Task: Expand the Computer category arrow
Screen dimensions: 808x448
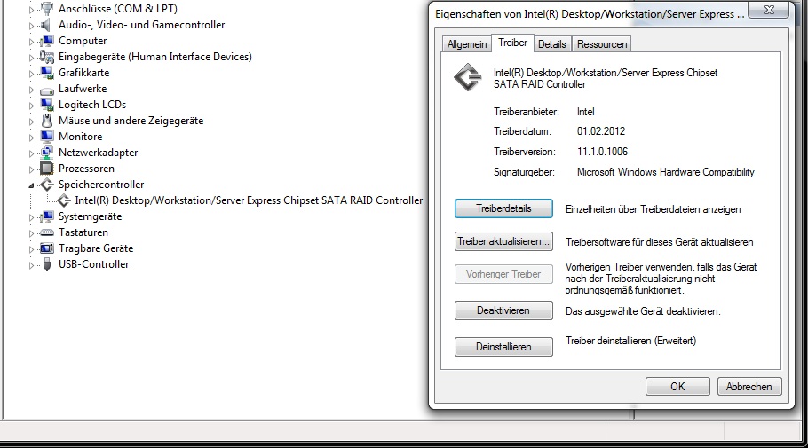Action: 32,41
